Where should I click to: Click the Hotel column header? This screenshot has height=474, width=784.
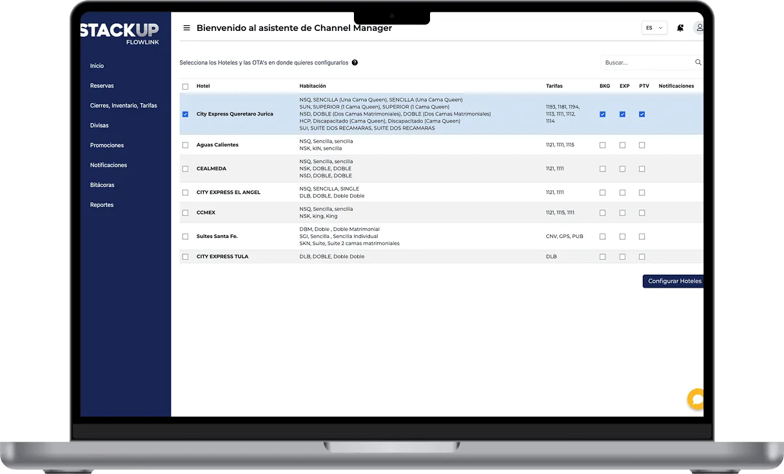coord(203,86)
